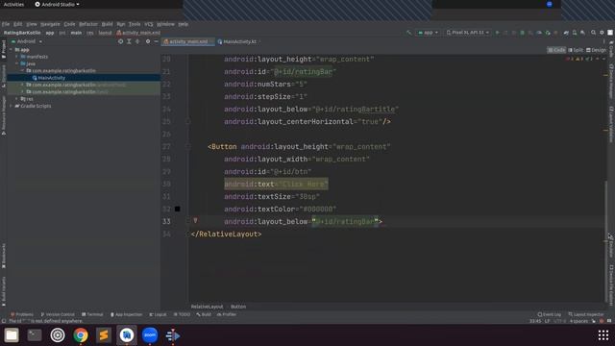Viewport: 615px width, 346px height.
Task: Click the main breadcrumb in navigation bar
Action: (x=76, y=33)
